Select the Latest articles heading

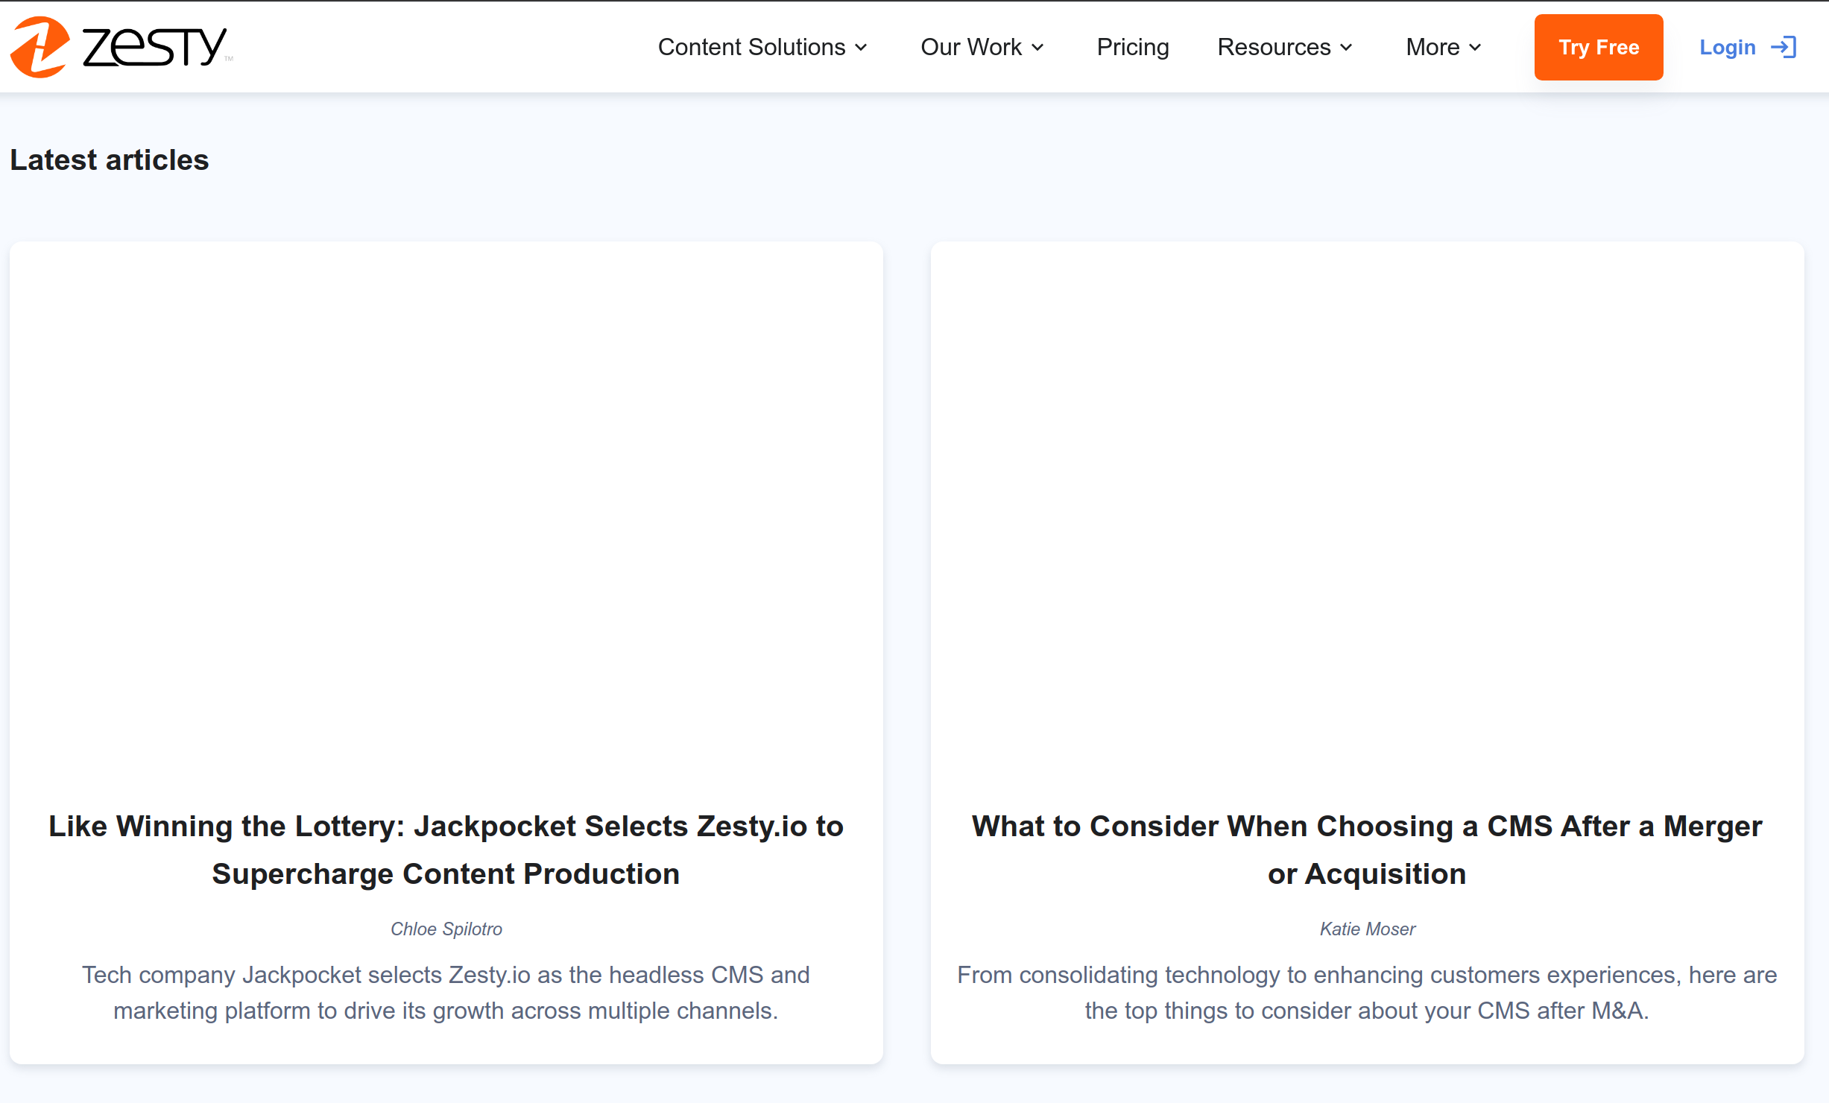(x=109, y=159)
